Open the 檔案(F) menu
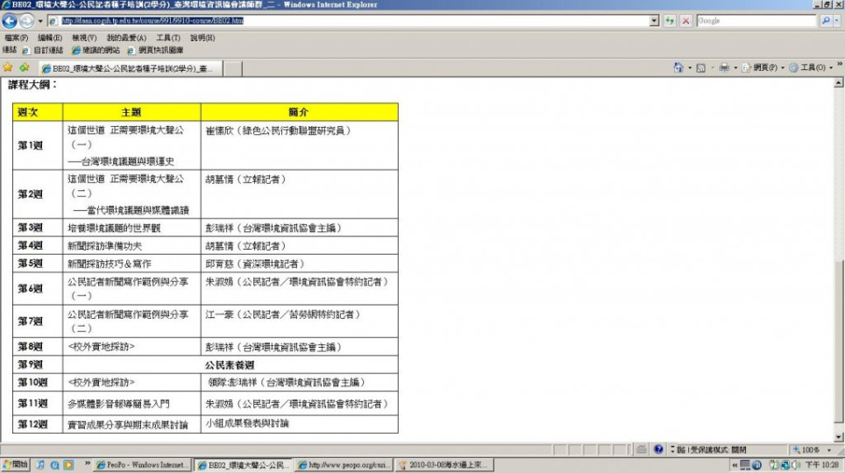Viewport: 845px width, 473px height. pyautogui.click(x=15, y=39)
